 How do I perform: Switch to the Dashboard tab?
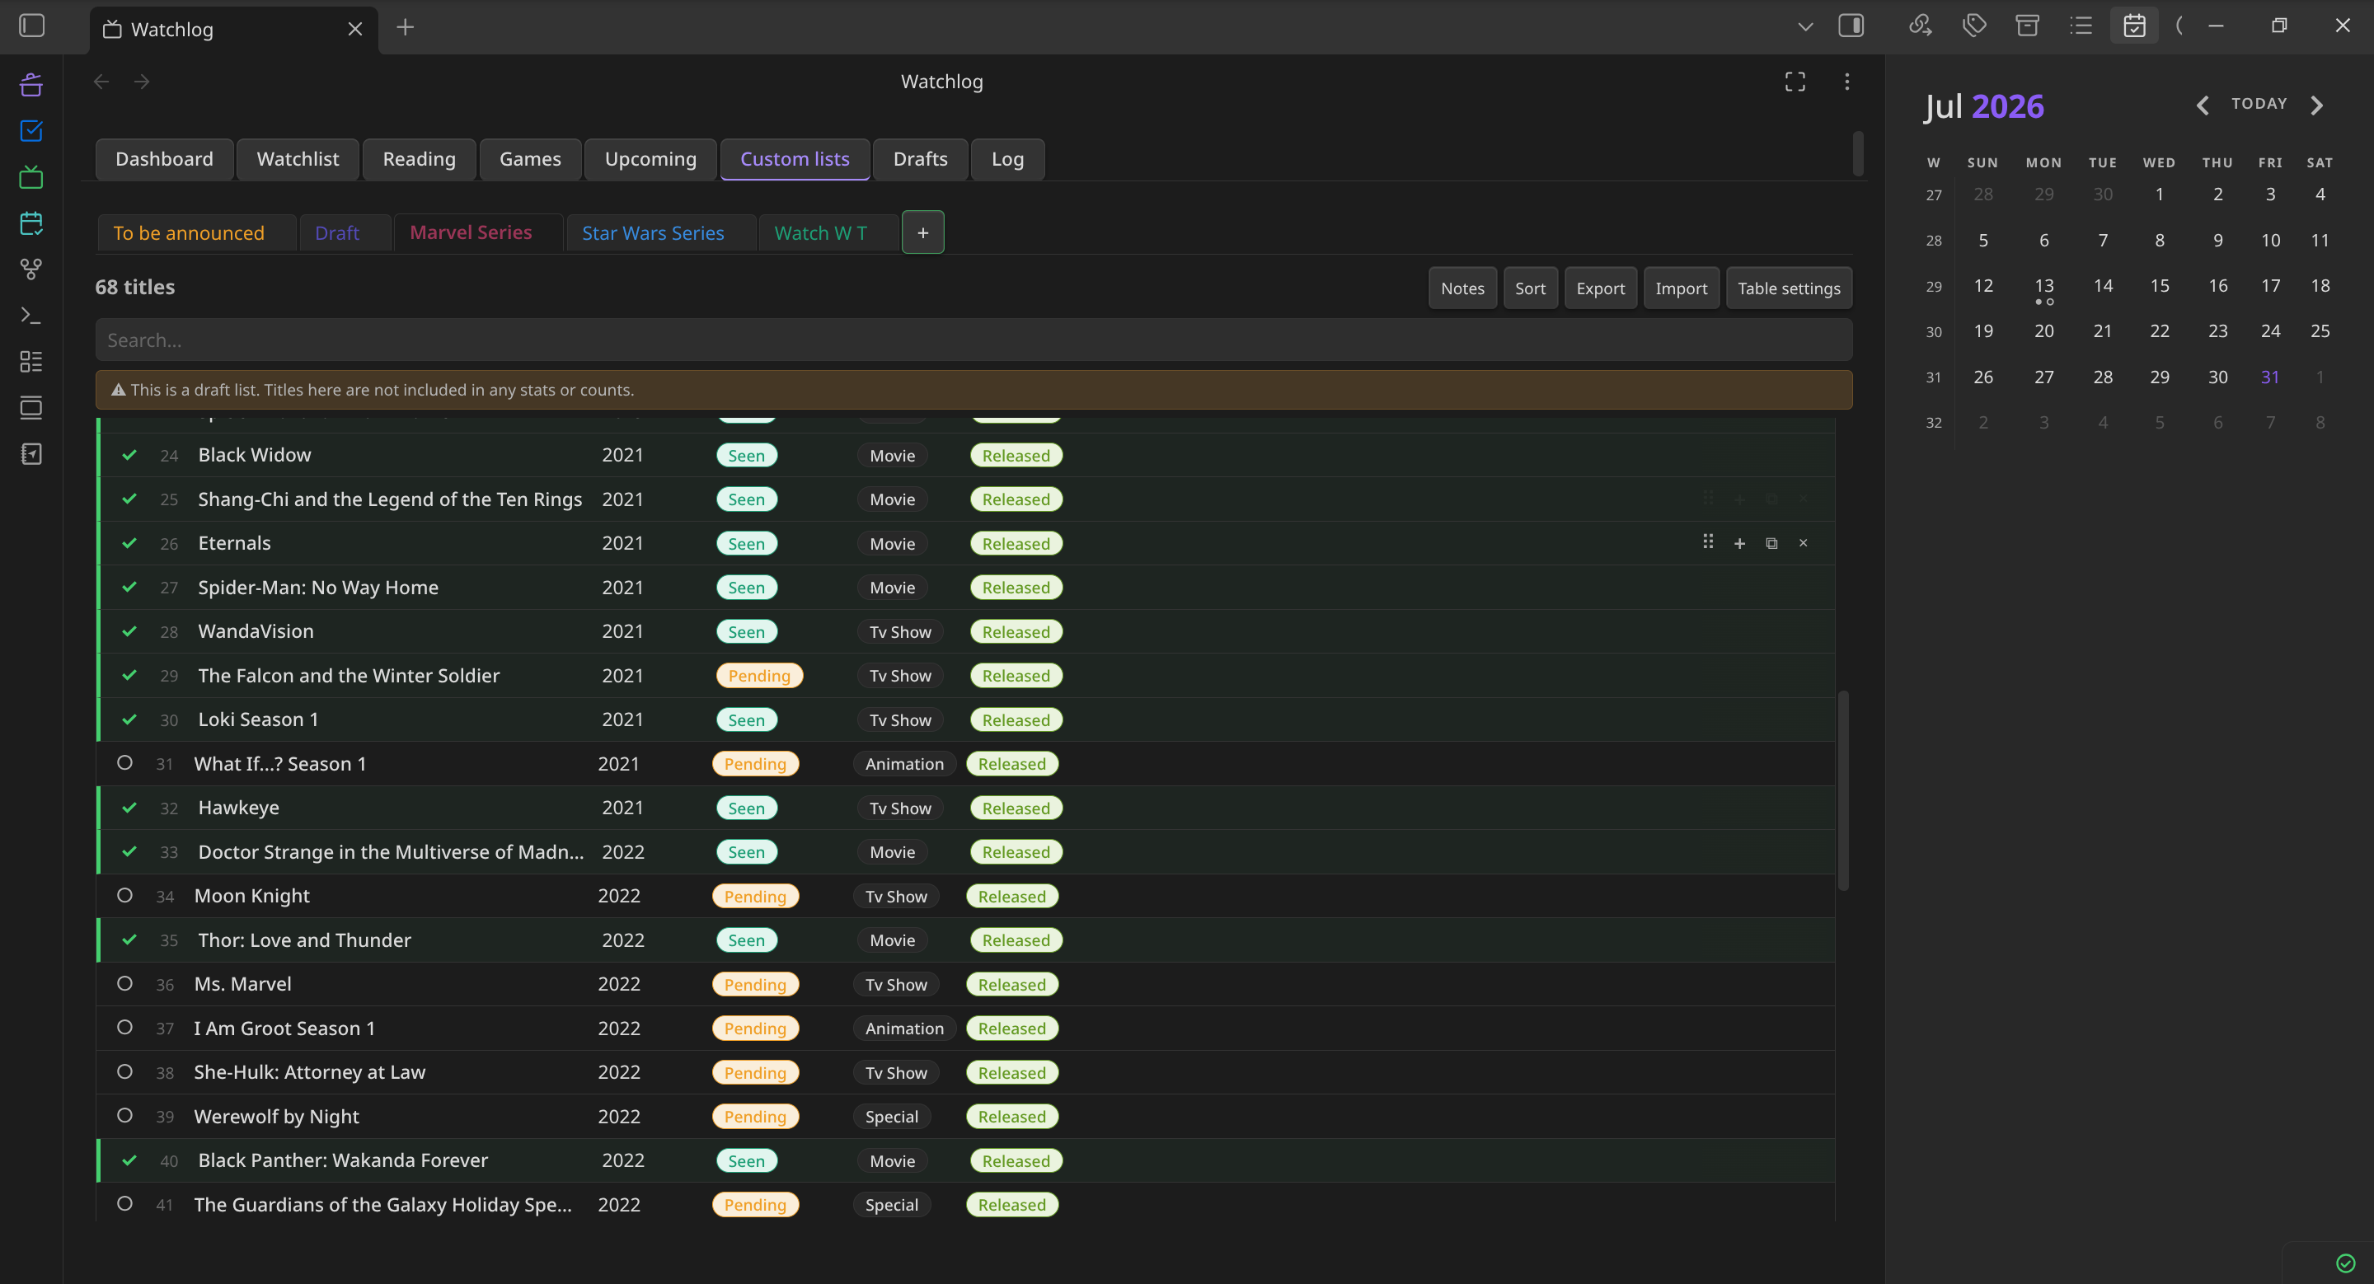(164, 158)
